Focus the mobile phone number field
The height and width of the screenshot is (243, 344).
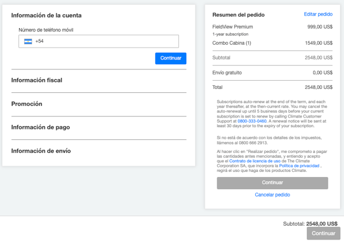(x=99, y=41)
